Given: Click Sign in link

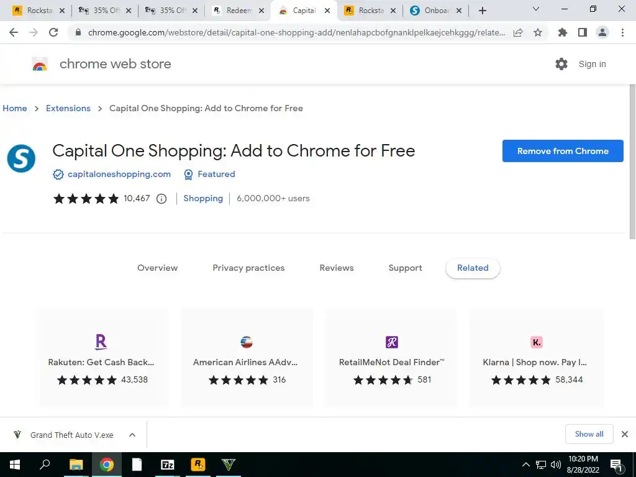Looking at the screenshot, I should coord(592,64).
